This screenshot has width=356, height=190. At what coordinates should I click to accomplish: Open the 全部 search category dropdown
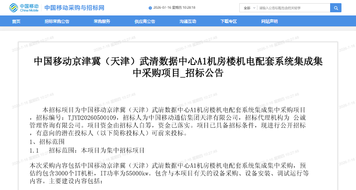249,8
